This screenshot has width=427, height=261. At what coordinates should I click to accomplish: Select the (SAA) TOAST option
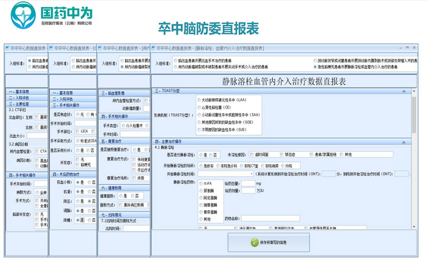199,115
